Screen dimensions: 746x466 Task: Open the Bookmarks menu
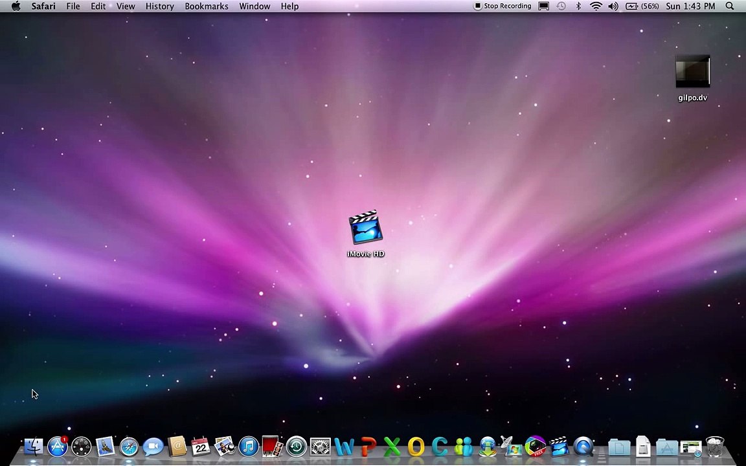pyautogui.click(x=207, y=6)
